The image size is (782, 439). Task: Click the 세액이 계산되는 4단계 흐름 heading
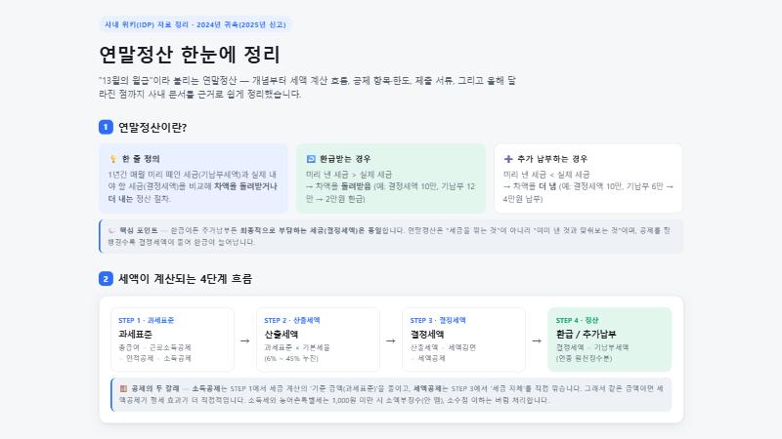tap(185, 279)
